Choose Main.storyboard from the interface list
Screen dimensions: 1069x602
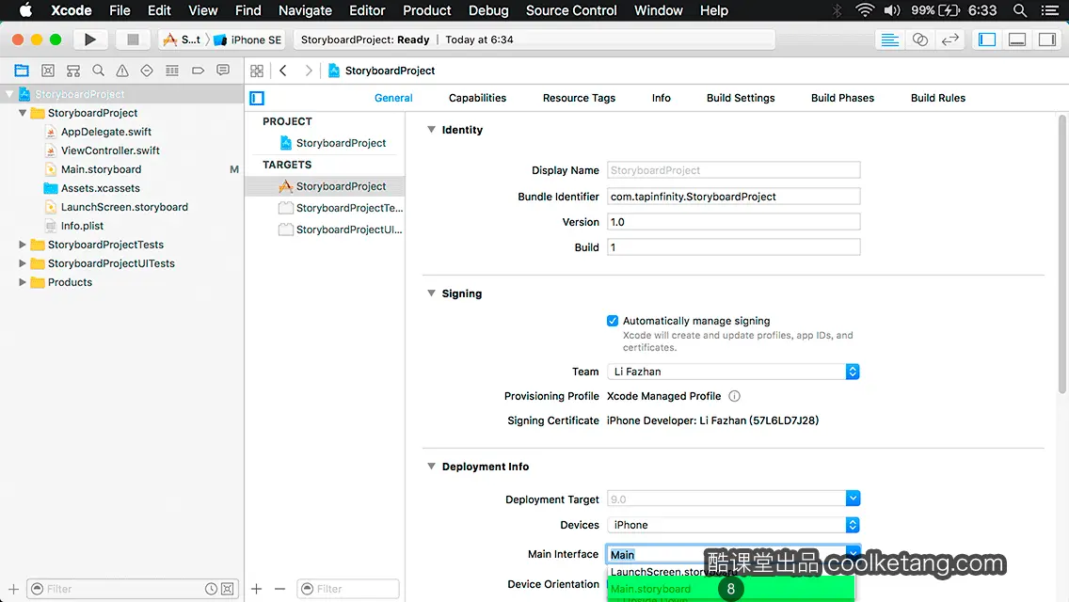coord(731,589)
